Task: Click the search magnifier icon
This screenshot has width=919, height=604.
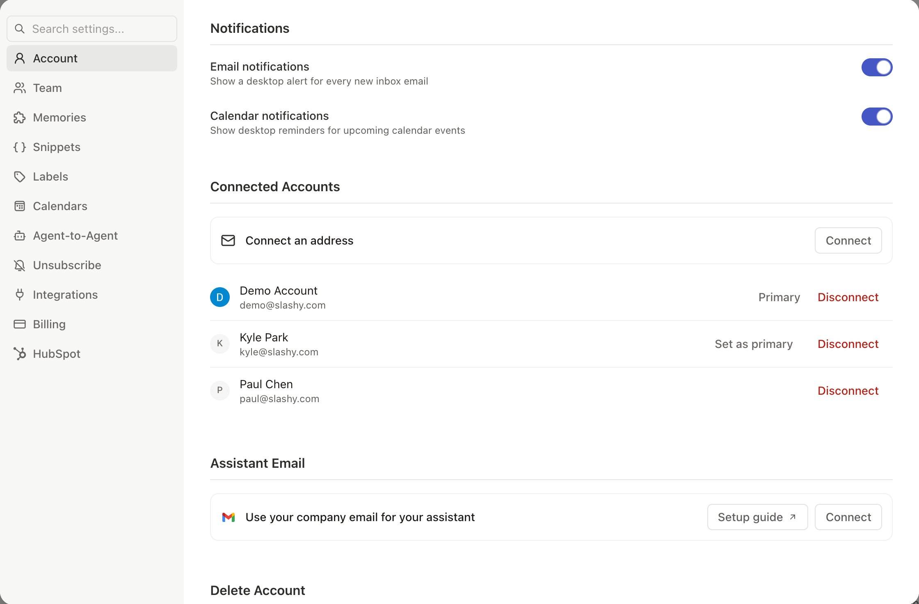Action: coord(19,29)
